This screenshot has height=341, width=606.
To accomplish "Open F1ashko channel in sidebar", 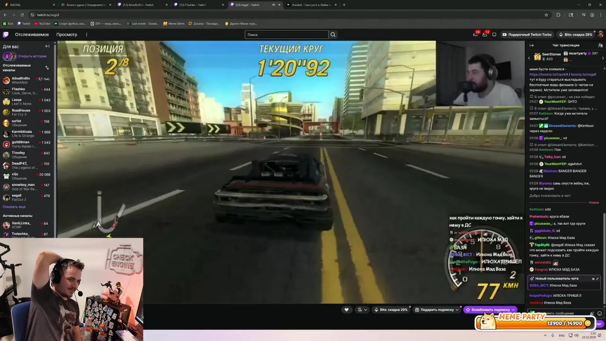I will coord(27,91).
